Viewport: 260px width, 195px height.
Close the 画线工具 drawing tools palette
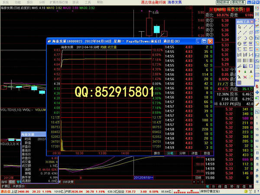click(x=252, y=22)
